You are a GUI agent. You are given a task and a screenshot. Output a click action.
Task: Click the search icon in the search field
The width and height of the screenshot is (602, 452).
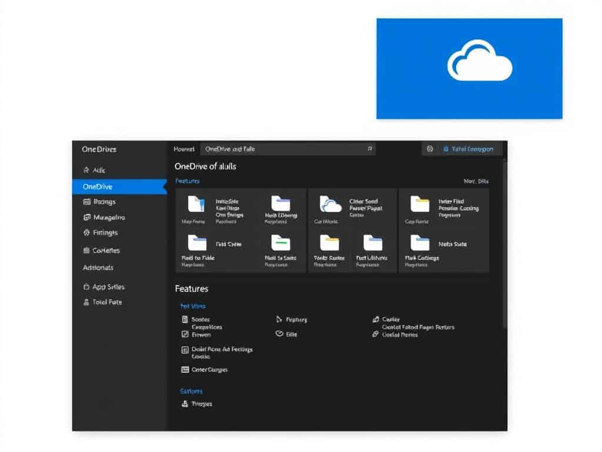click(369, 149)
